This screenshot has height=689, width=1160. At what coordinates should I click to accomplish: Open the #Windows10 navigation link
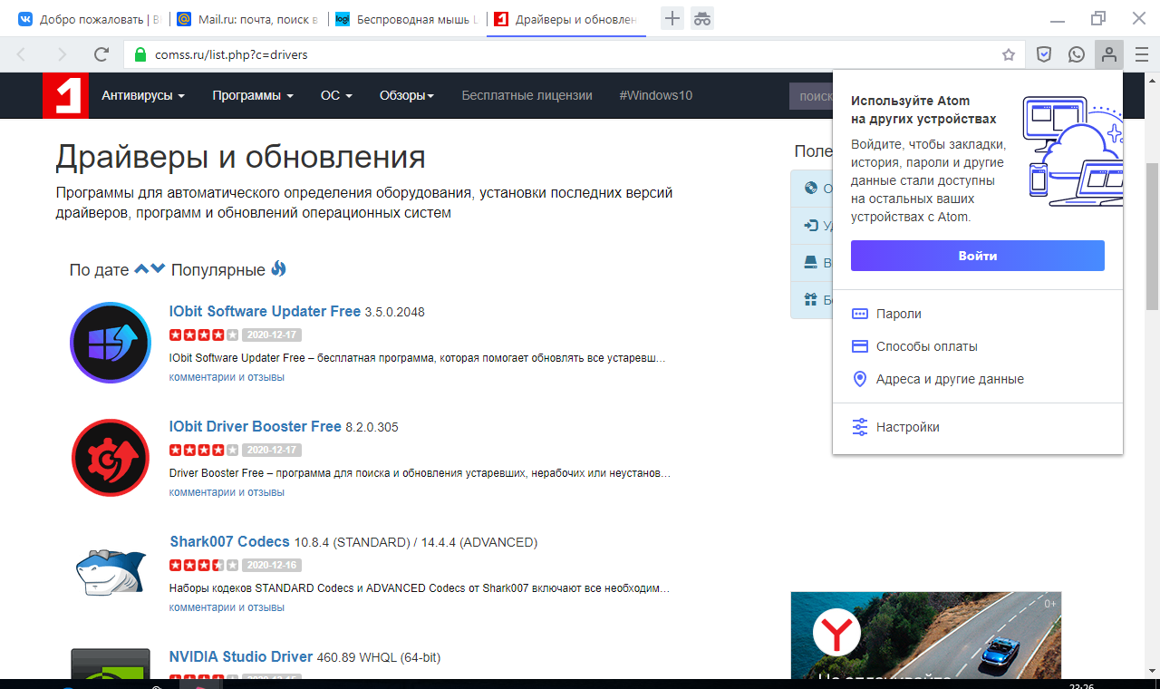click(x=655, y=95)
